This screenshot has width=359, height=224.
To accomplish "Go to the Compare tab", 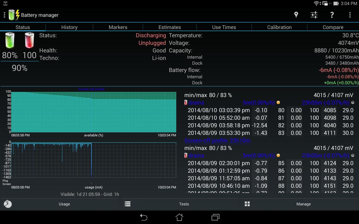I will [333, 27].
